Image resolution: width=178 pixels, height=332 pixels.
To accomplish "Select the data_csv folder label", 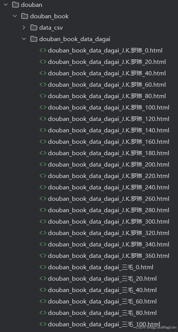I will (x=51, y=28).
